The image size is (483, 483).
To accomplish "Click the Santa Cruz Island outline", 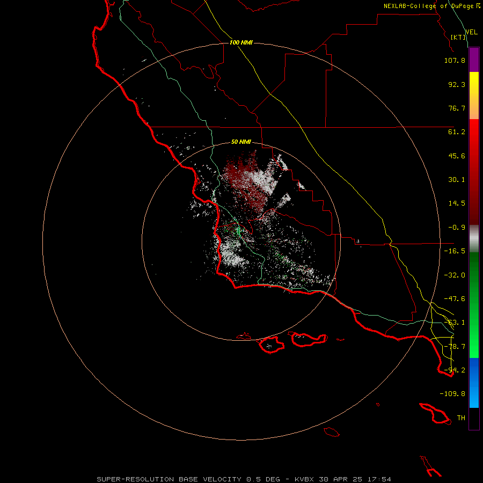I will point(309,339).
